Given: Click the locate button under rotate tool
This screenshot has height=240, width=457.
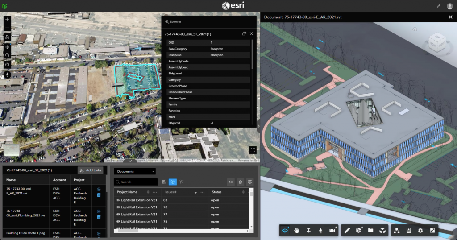Looking at the screenshot, I should (7, 65).
